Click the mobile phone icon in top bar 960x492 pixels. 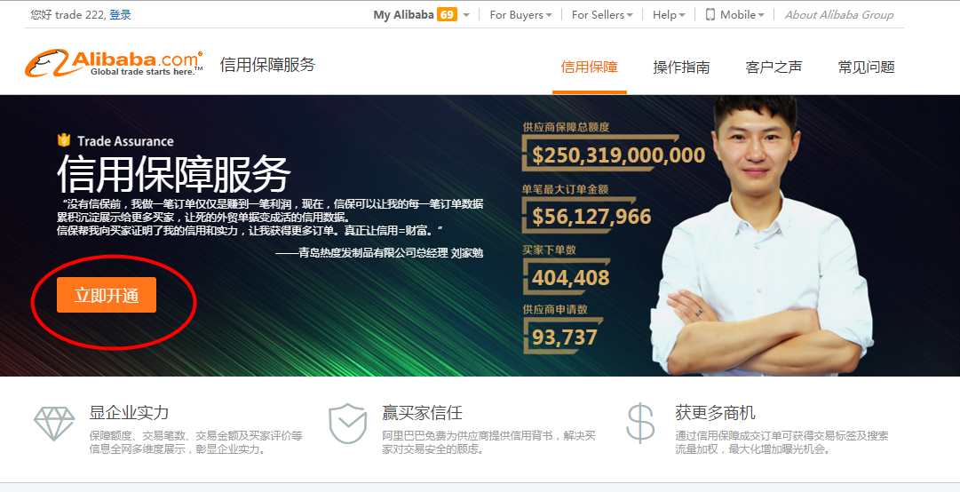coord(710,15)
